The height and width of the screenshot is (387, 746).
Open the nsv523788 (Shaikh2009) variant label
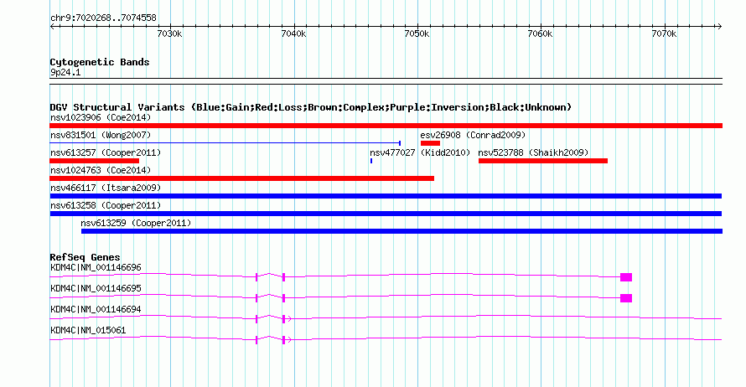(x=533, y=152)
